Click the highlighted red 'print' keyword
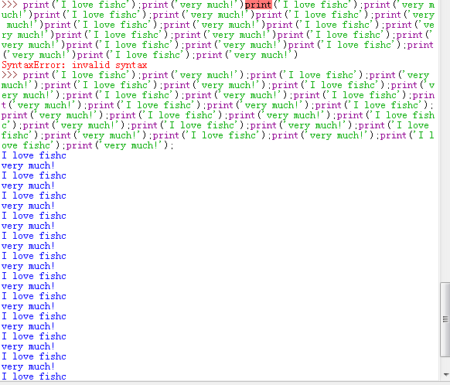The width and height of the screenshot is (450, 385). click(258, 5)
